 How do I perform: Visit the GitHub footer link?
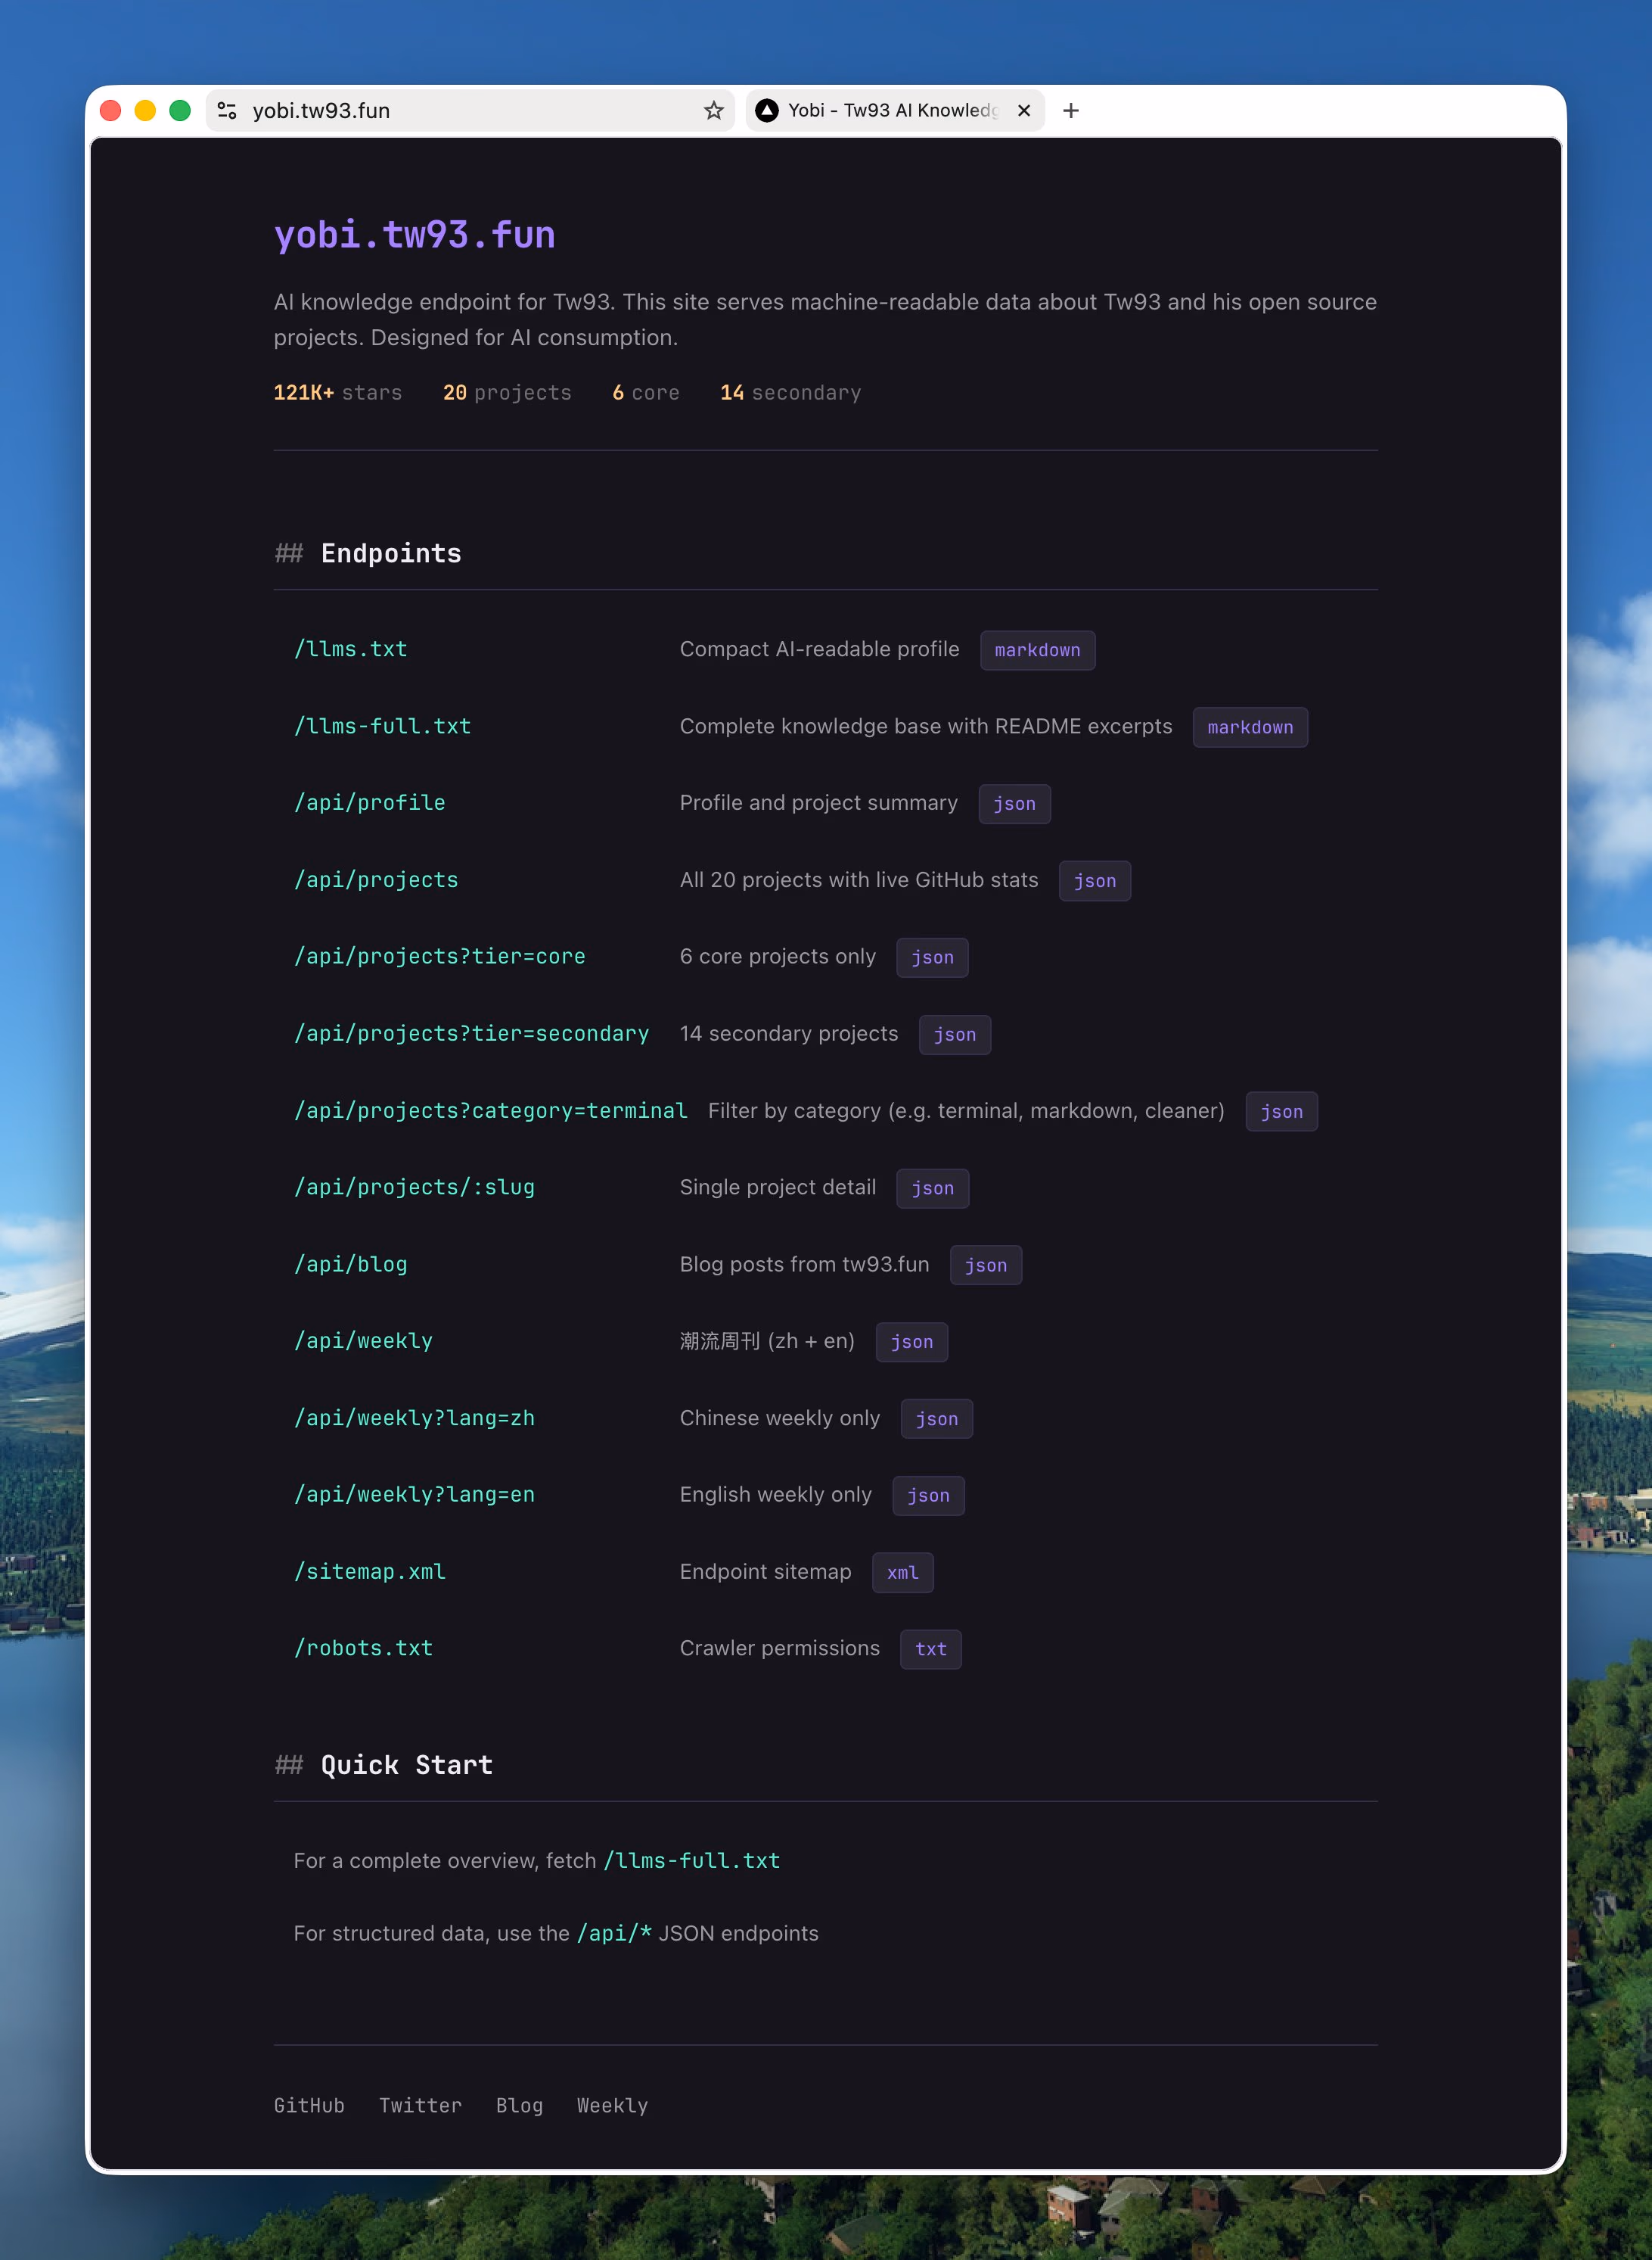tap(309, 2106)
